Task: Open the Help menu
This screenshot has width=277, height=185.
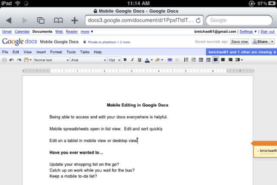Action: tap(98, 52)
